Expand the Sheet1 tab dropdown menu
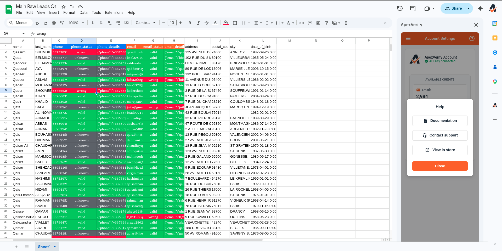This screenshot has width=502, height=251. click(x=54, y=247)
